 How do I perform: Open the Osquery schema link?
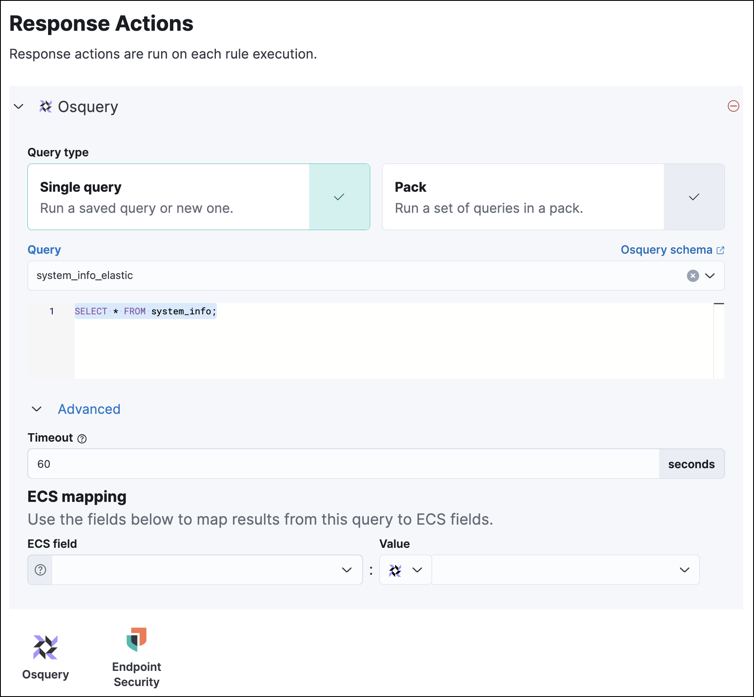tap(666, 249)
